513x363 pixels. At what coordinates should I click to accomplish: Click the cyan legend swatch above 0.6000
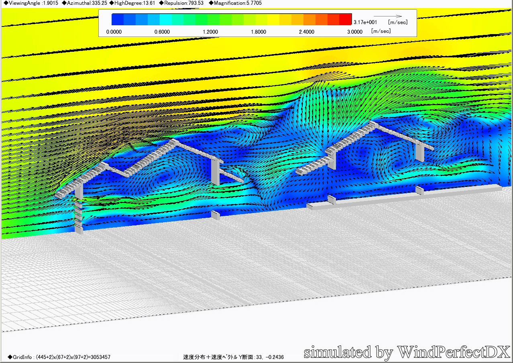pyautogui.click(x=165, y=20)
